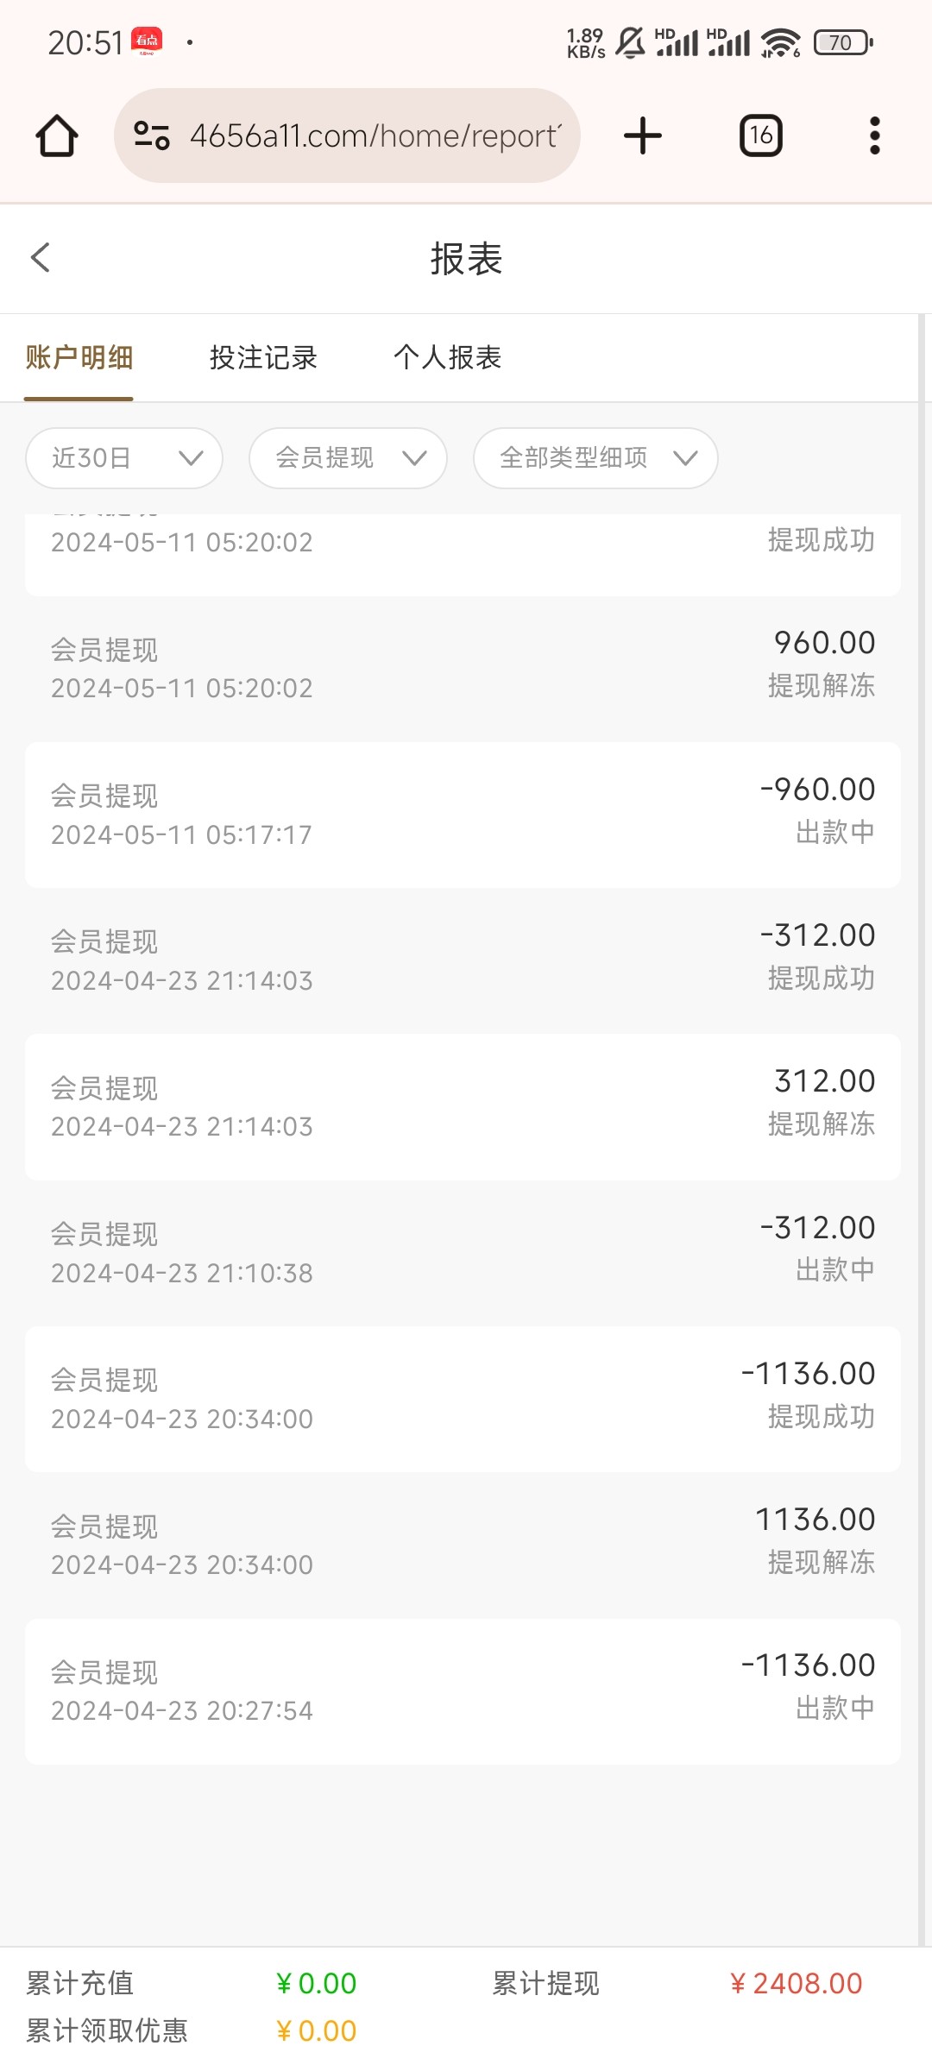Open the 960.00 提现解冻 record

pos(463,669)
